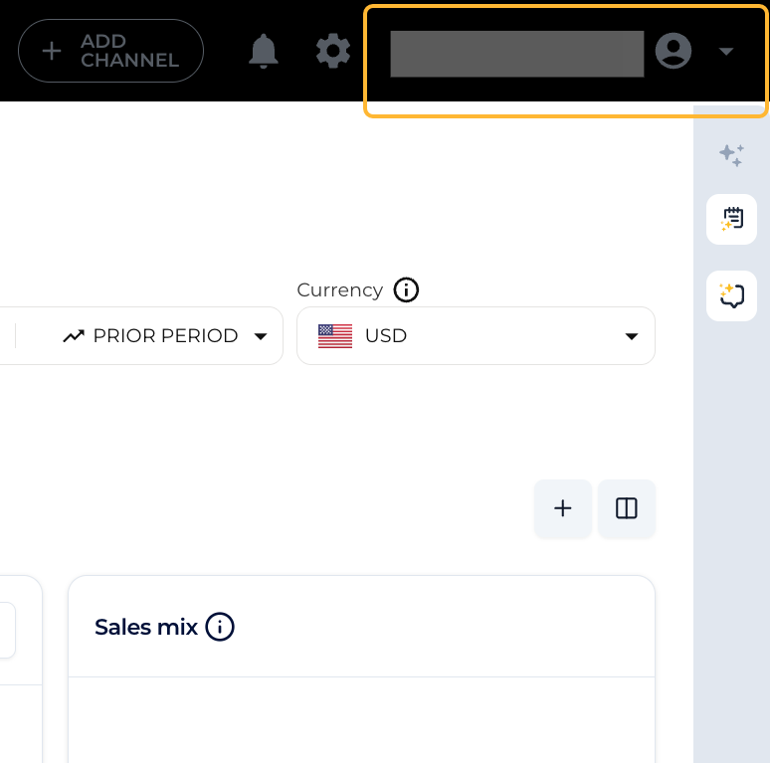The image size is (770, 763).
Task: Open the notifications bell
Action: (x=264, y=51)
